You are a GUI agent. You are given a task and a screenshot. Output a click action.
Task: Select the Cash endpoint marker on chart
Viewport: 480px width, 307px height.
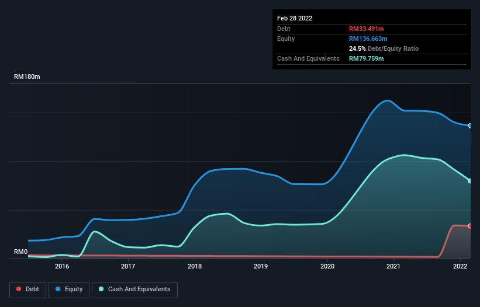[470, 181]
